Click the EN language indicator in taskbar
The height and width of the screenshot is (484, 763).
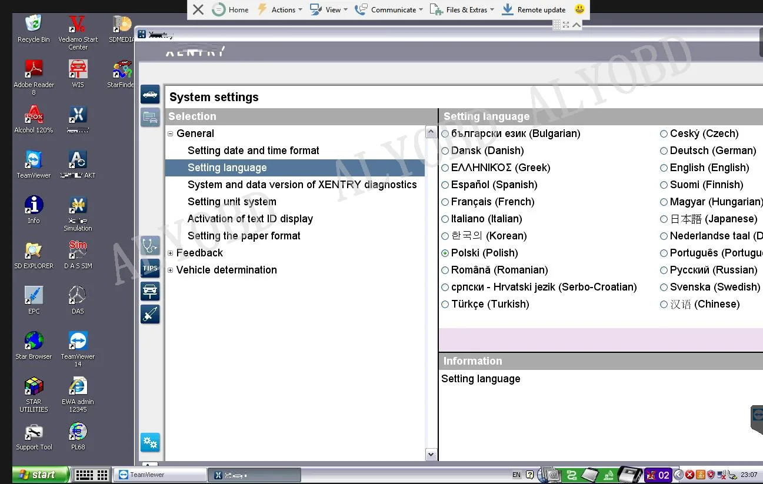[517, 475]
